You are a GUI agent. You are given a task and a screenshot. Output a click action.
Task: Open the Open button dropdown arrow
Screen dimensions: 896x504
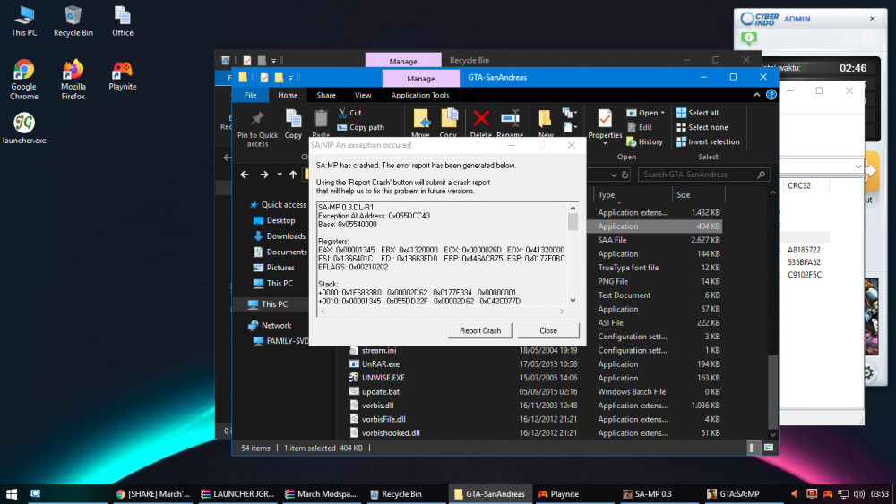663,113
